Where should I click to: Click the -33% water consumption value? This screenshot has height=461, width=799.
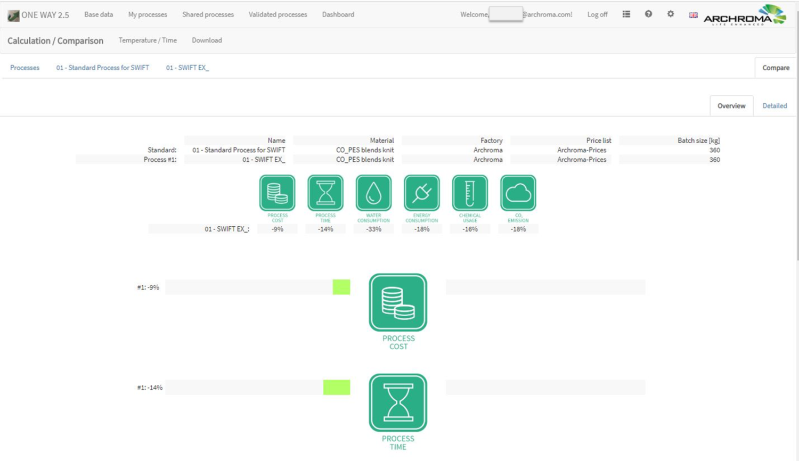373,229
